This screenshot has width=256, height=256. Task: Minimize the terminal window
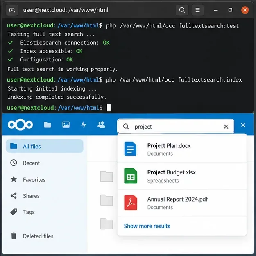click(216, 10)
